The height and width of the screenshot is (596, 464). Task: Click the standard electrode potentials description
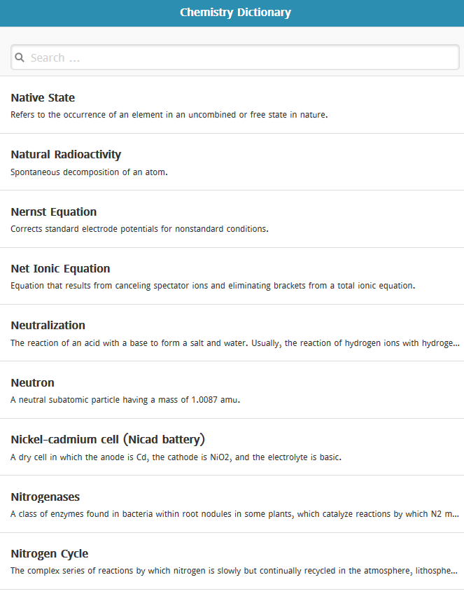pos(139,228)
